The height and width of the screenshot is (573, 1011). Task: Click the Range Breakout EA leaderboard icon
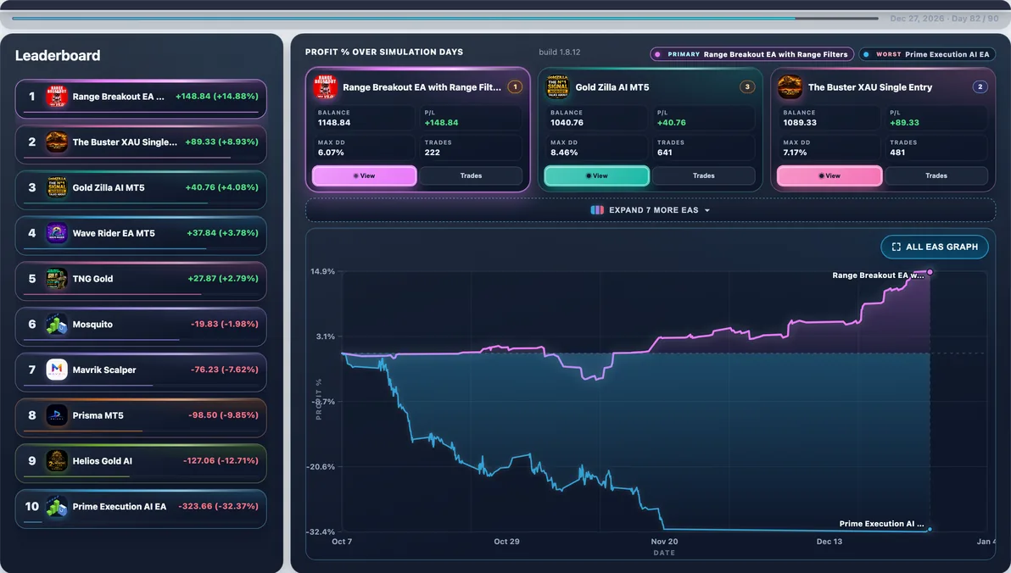[x=57, y=97]
